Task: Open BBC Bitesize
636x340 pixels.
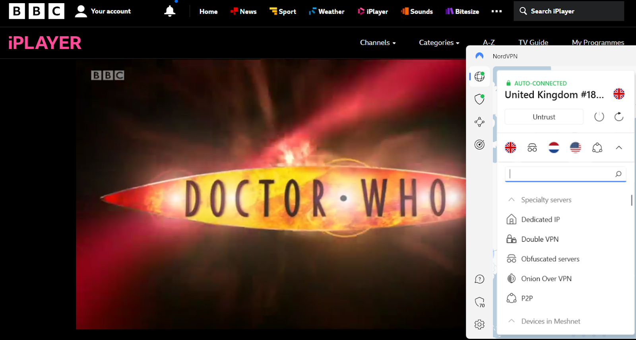Action: [x=462, y=12]
